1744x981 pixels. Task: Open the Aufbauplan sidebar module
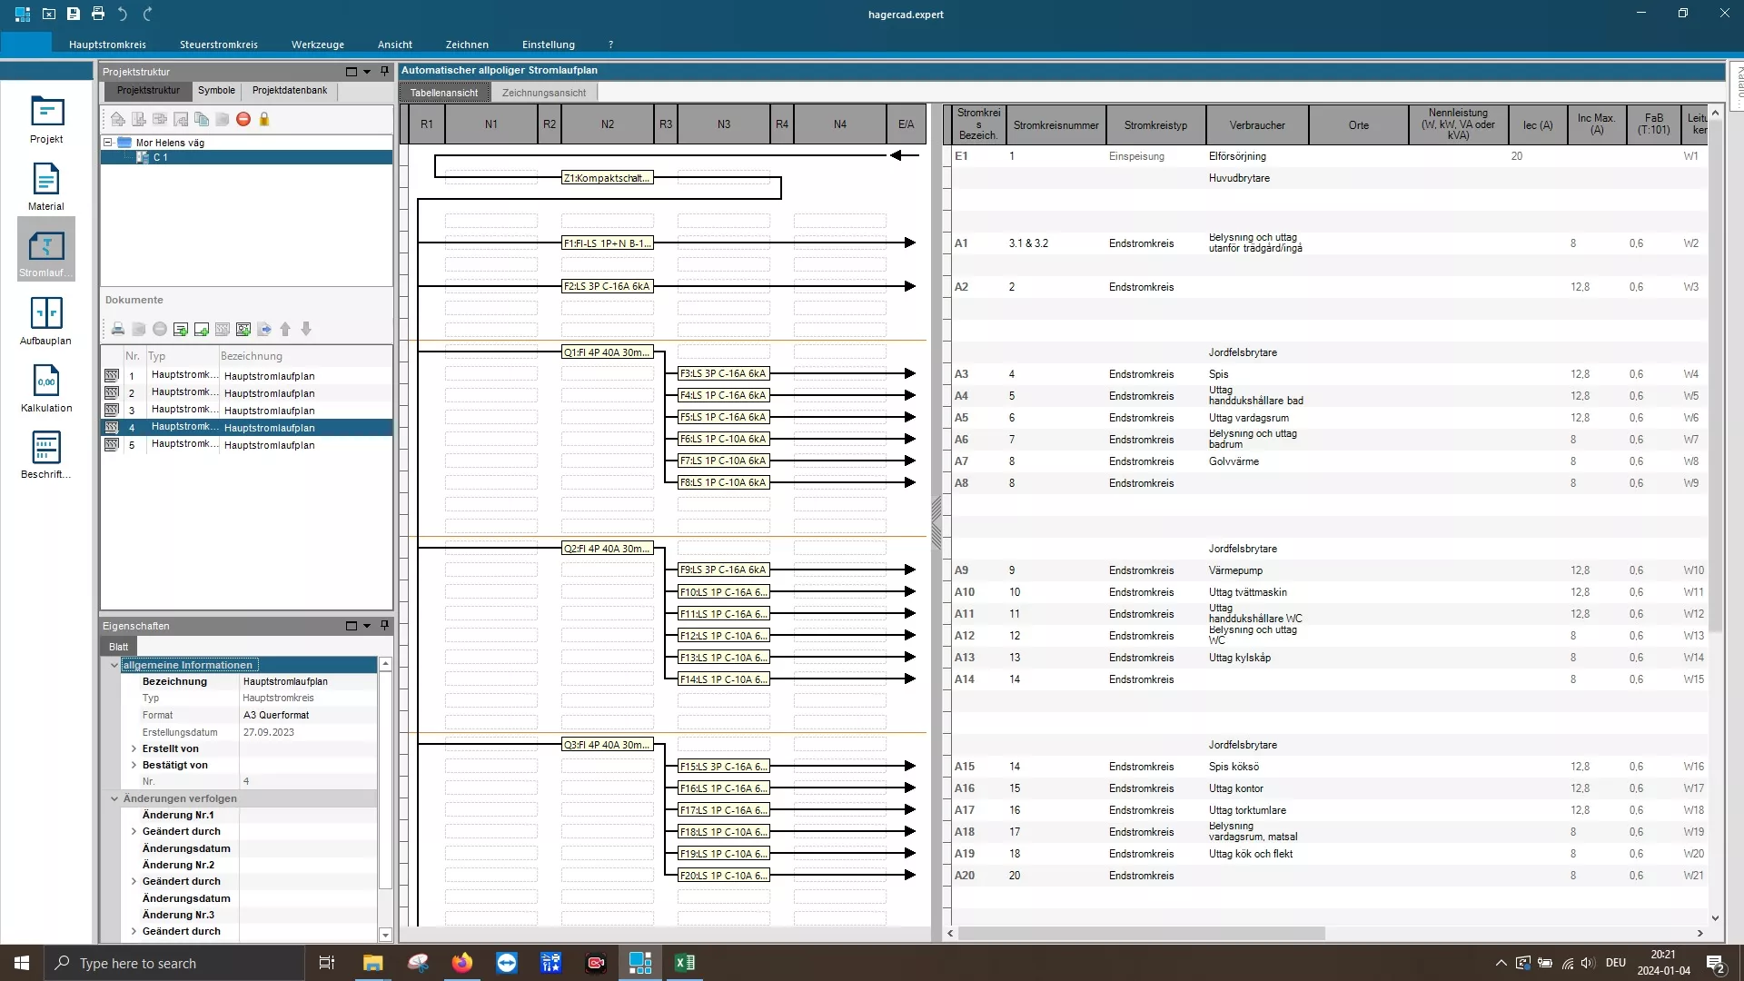45,320
